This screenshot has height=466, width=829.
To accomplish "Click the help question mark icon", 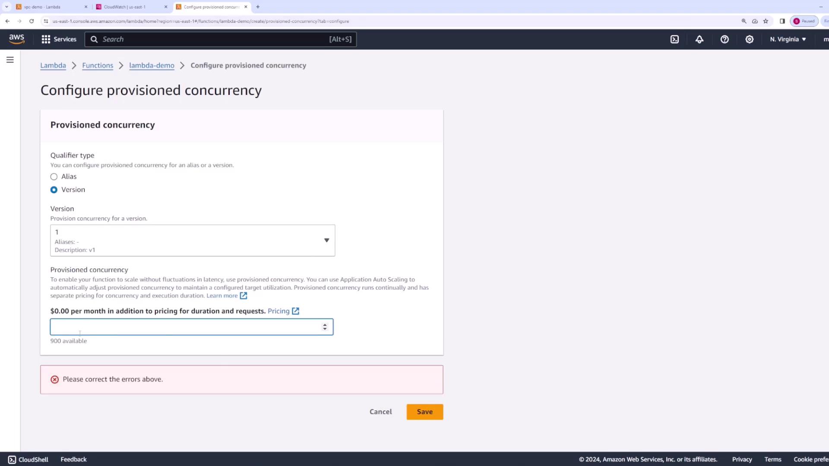I will (x=725, y=39).
